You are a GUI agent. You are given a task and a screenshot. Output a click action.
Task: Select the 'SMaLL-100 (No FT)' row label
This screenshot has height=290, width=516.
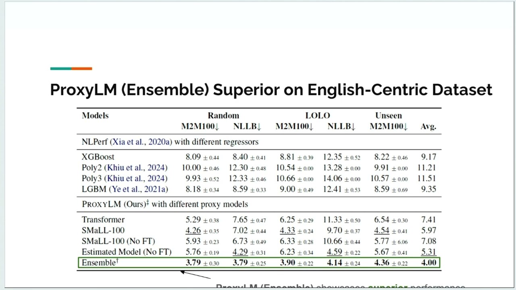point(119,241)
